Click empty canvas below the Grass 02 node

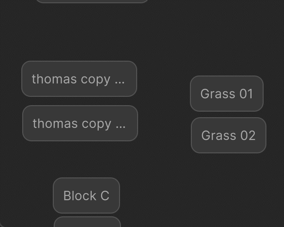click(x=228, y=181)
